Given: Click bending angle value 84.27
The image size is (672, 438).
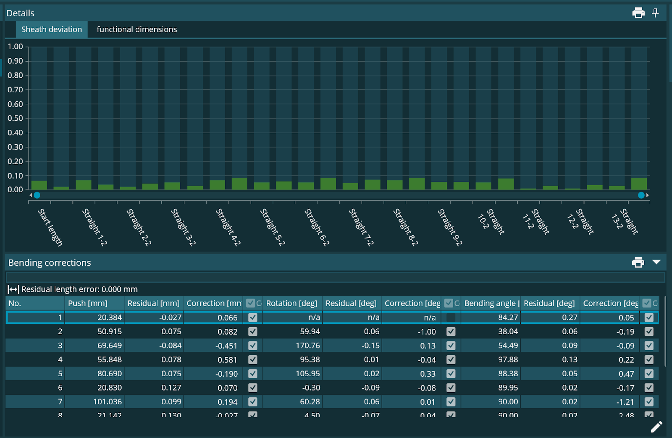Looking at the screenshot, I should tap(491, 317).
